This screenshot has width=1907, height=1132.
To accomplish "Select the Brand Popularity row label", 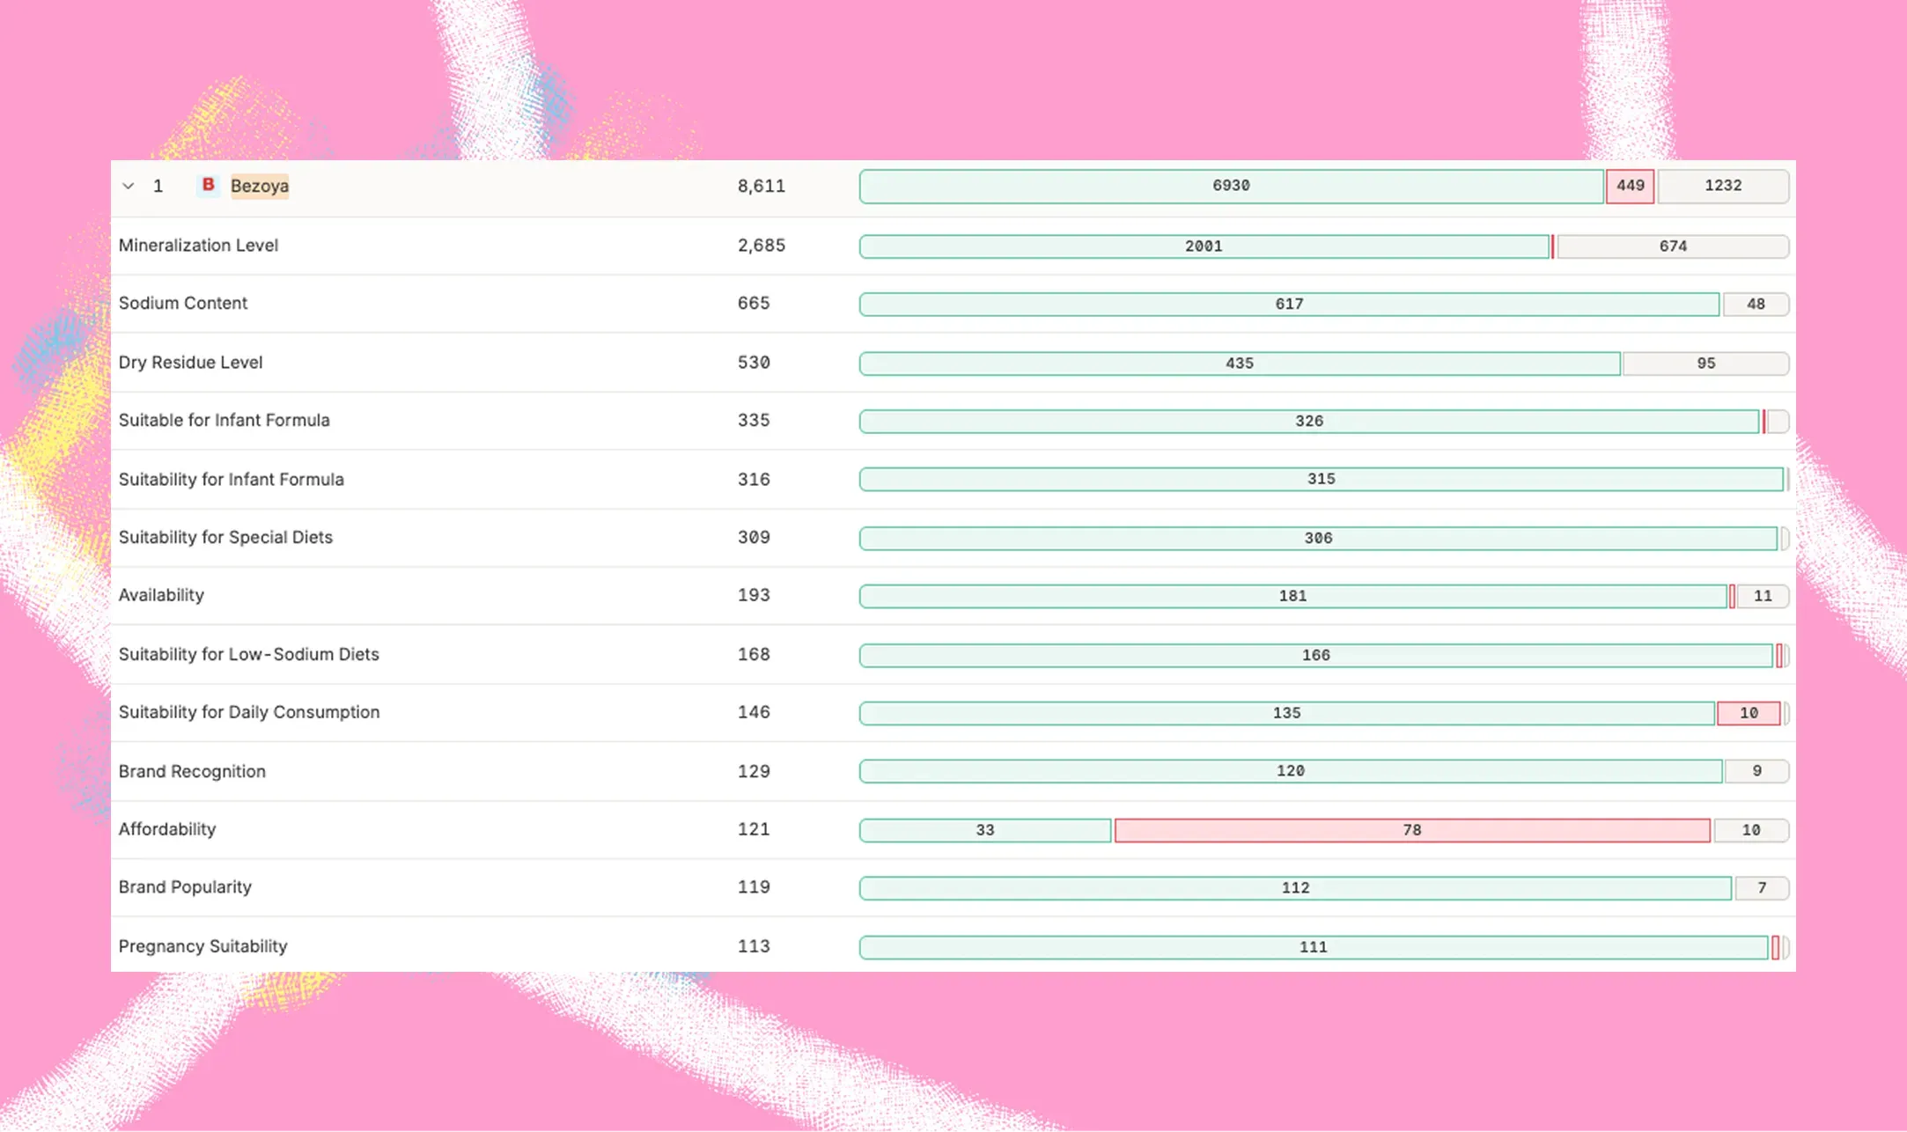I will tap(185, 888).
